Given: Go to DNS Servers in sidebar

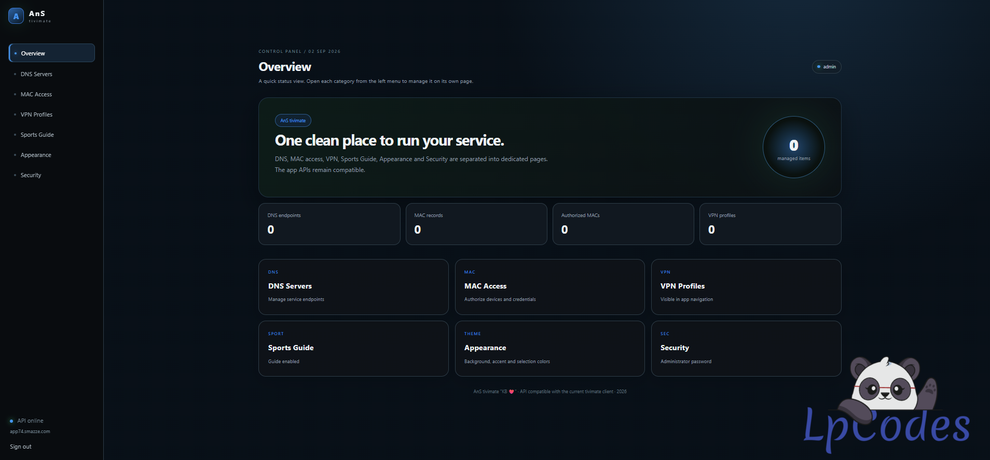Looking at the screenshot, I should tap(52, 74).
